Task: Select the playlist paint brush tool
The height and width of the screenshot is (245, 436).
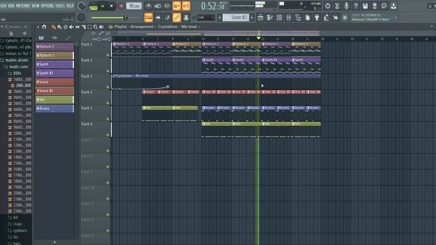Action: pos(59,27)
